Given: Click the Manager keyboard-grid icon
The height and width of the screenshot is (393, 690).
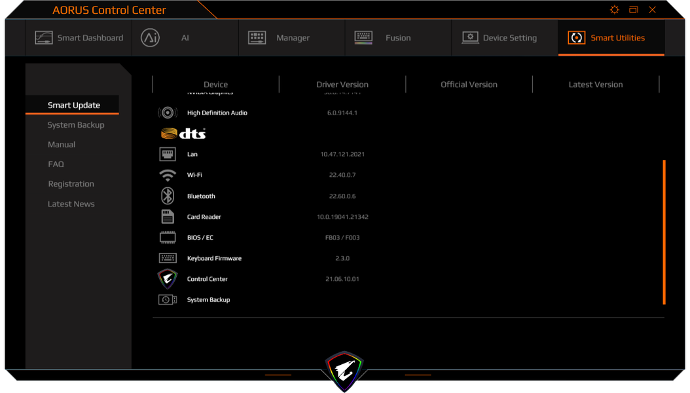Looking at the screenshot, I should 257,38.
